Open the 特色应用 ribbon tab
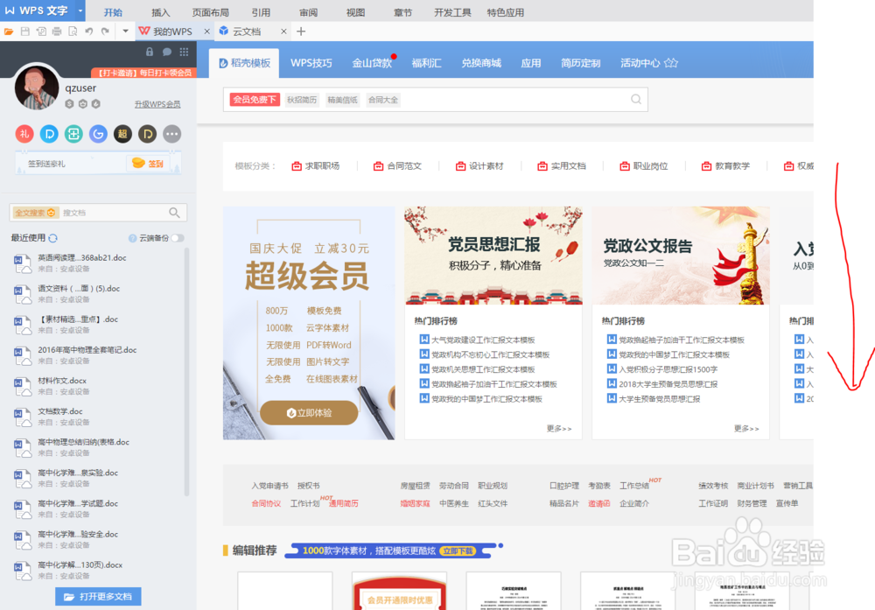875x610 pixels. click(506, 12)
